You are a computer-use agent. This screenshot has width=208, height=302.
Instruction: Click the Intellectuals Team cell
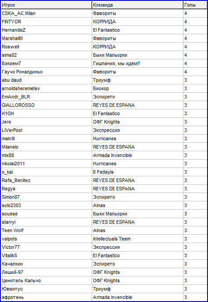(138, 239)
